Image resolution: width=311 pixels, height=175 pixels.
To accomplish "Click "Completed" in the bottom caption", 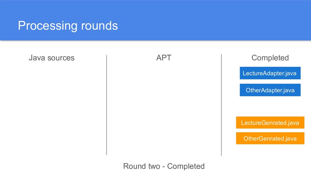I will (186, 166).
